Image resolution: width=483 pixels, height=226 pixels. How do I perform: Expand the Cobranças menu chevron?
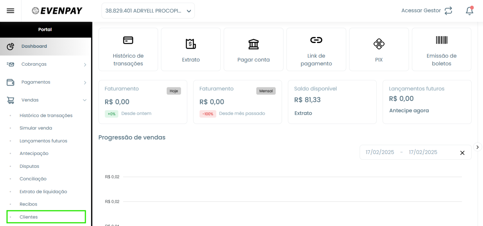(85, 65)
